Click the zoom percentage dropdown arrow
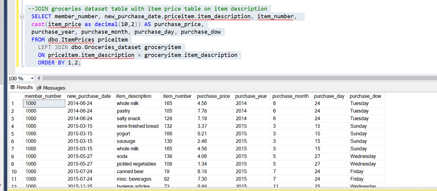This screenshot has width=437, height=191. (x=32, y=78)
